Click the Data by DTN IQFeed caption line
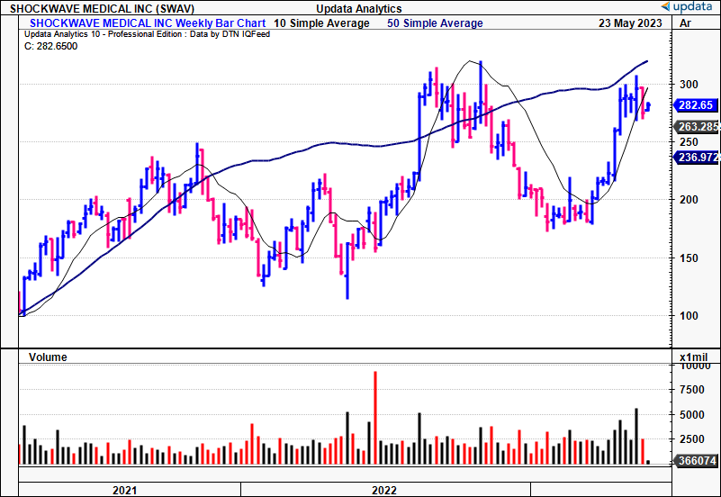Screen dimensions: 721x497 point(147,34)
